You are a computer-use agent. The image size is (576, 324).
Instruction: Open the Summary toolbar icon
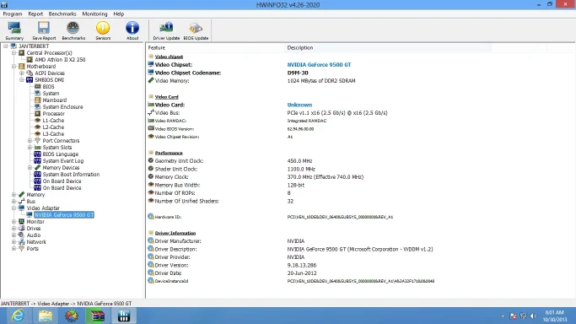click(x=14, y=30)
